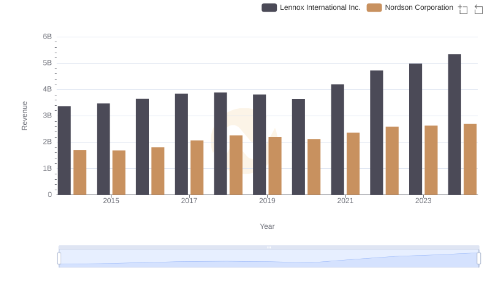The width and height of the screenshot is (490, 282).
Task: Click the left handle of the zoom slider
Action: point(59,259)
